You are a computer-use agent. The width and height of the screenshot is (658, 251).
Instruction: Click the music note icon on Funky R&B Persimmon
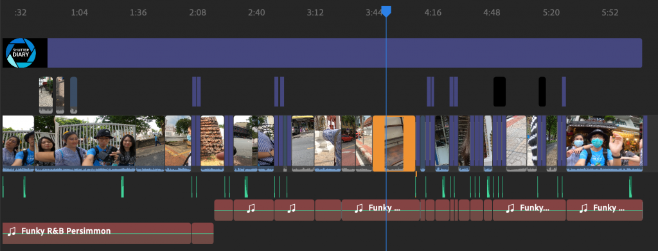(12, 231)
